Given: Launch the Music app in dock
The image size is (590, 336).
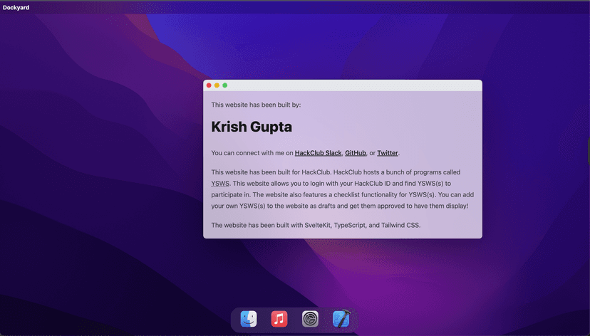Looking at the screenshot, I should click(279, 319).
